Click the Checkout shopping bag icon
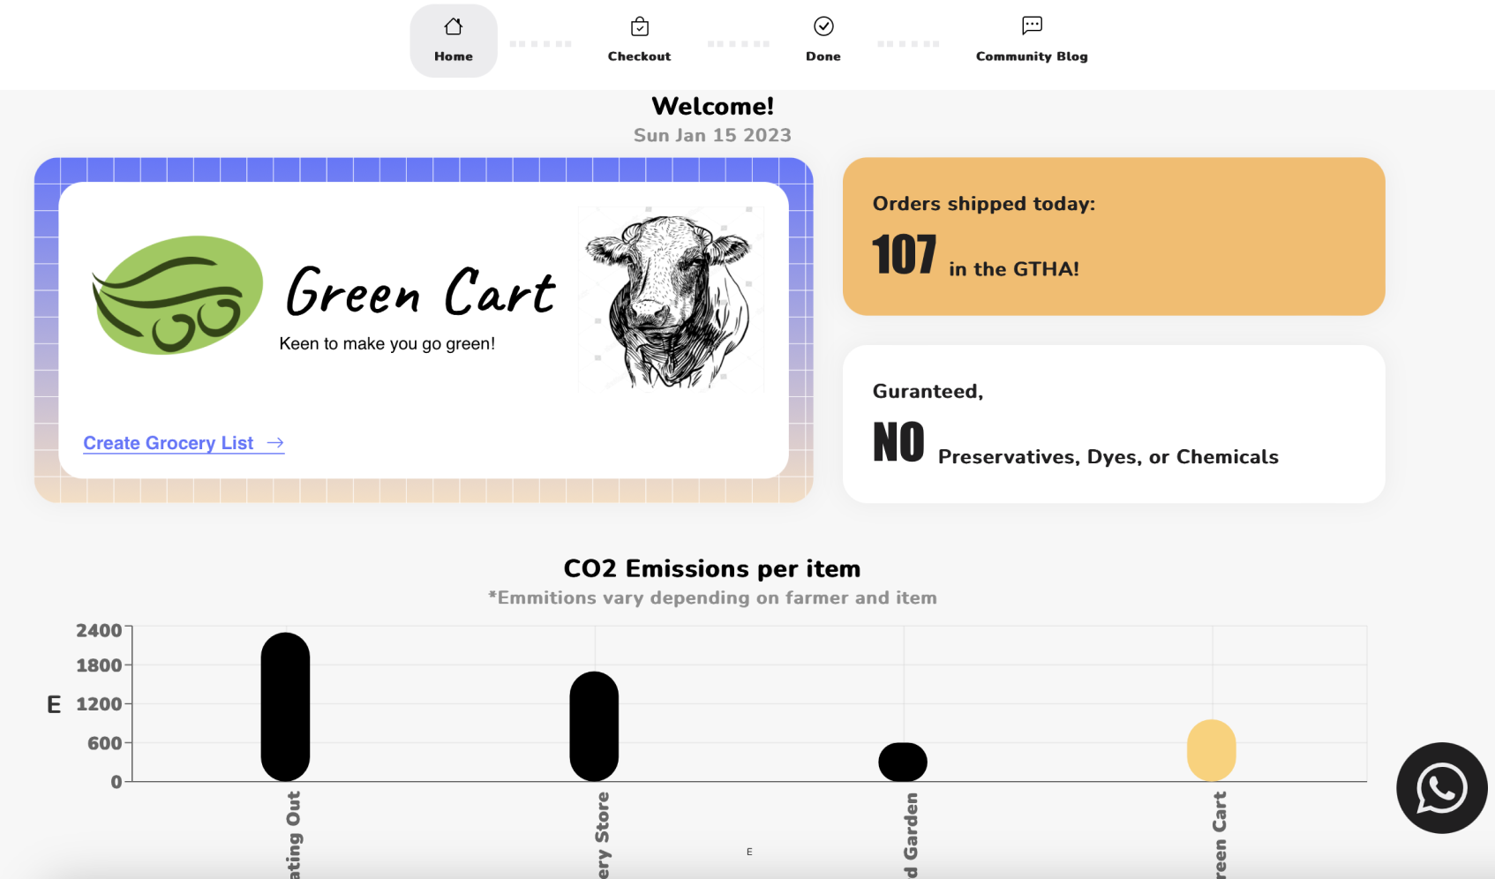The width and height of the screenshot is (1495, 879). point(638,26)
